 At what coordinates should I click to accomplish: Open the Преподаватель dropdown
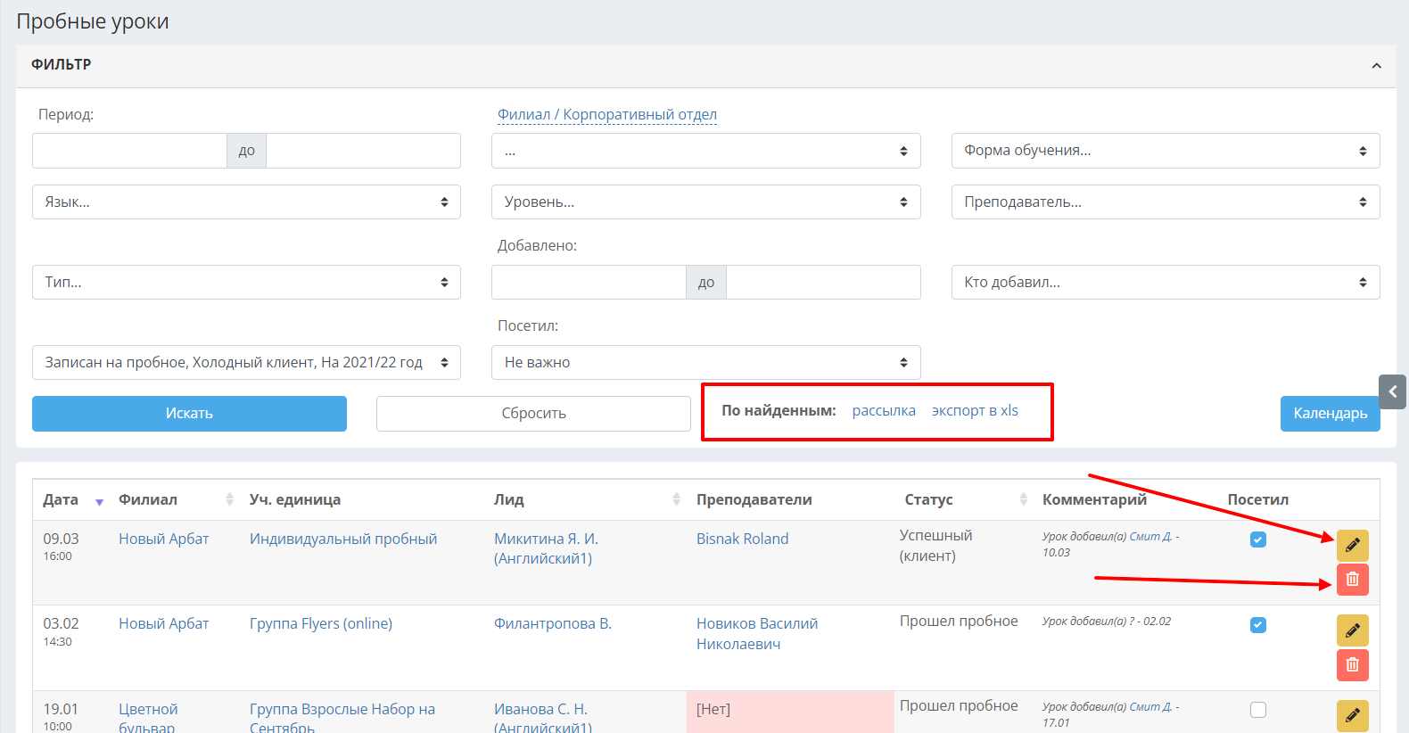[1165, 202]
